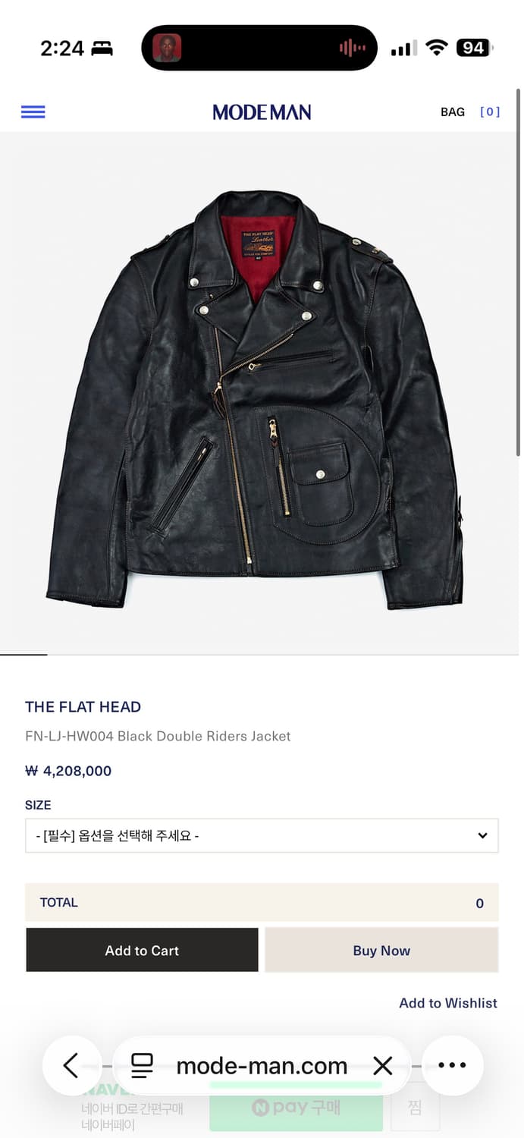Image resolution: width=524 pixels, height=1138 pixels.
Task: Tap the mode-man.com address bar
Action: (262, 1066)
